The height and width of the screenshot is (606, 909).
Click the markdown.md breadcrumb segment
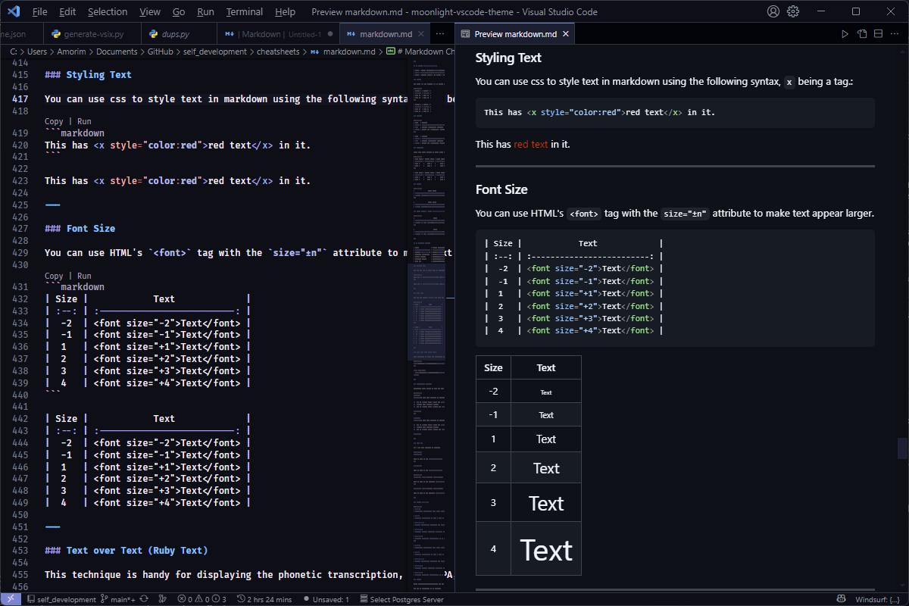342,52
